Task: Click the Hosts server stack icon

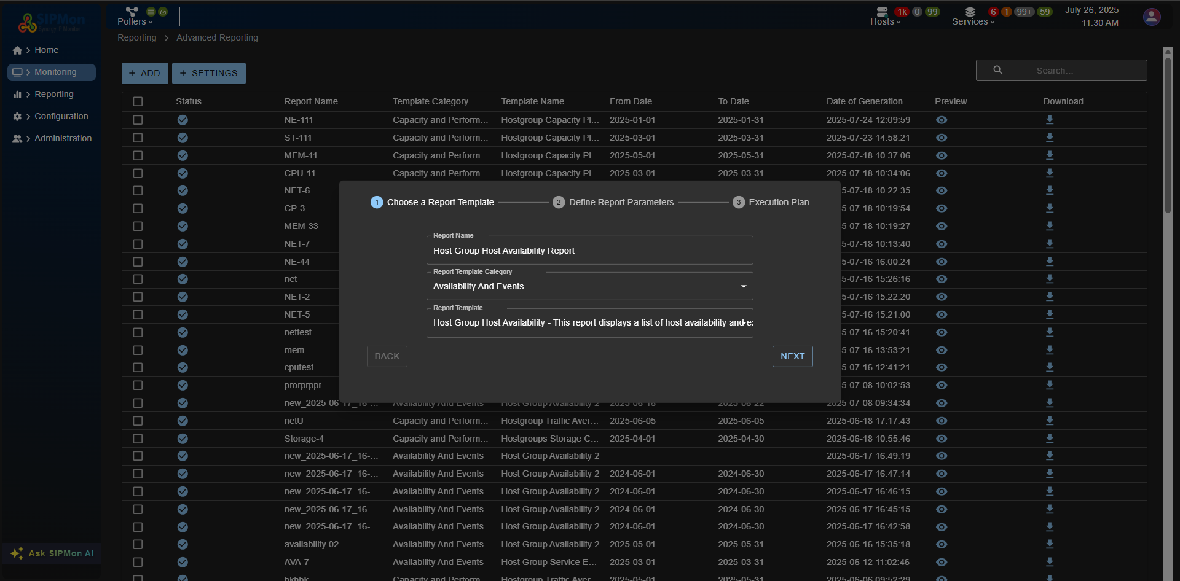Action: point(883,12)
